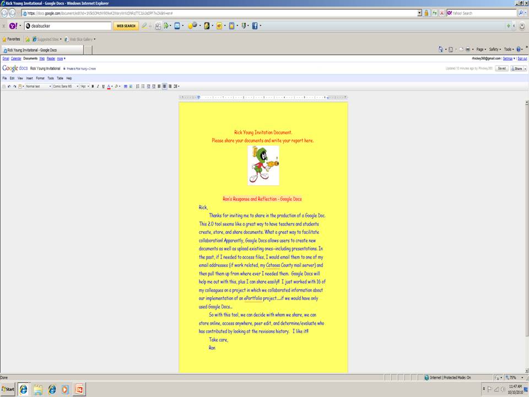Click the Facebook icon in Yahoo toolbar
Viewport: 529px width, 397px height.
(x=255, y=26)
